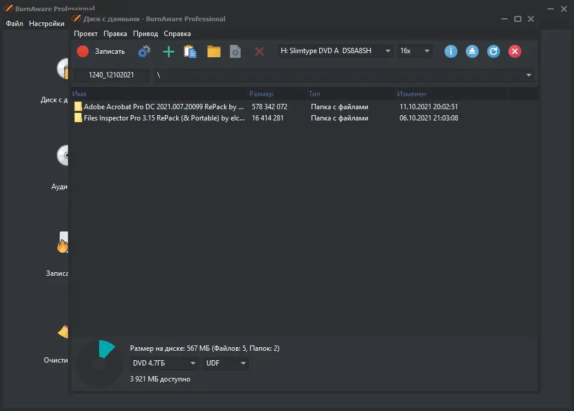Expand the path bar dropdown arrow
This screenshot has height=411, width=574.
pyautogui.click(x=528, y=75)
